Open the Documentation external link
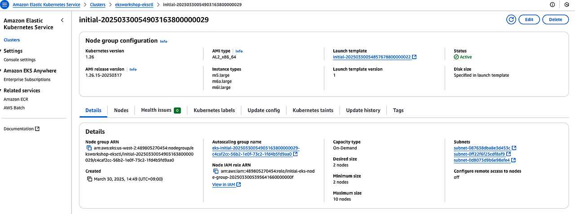575x214 pixels. [22, 129]
